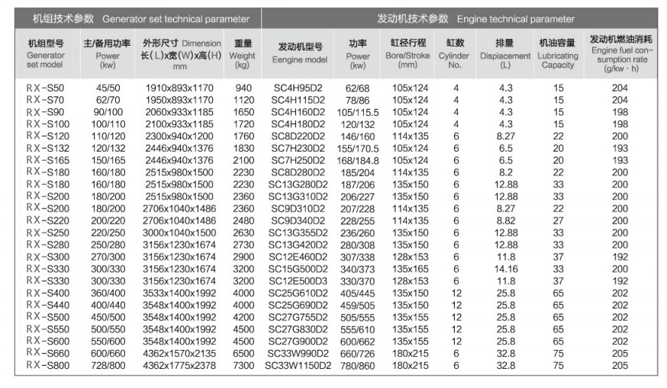Click the 940 weight cell
The height and width of the screenshot is (388, 667).
[x=243, y=88]
